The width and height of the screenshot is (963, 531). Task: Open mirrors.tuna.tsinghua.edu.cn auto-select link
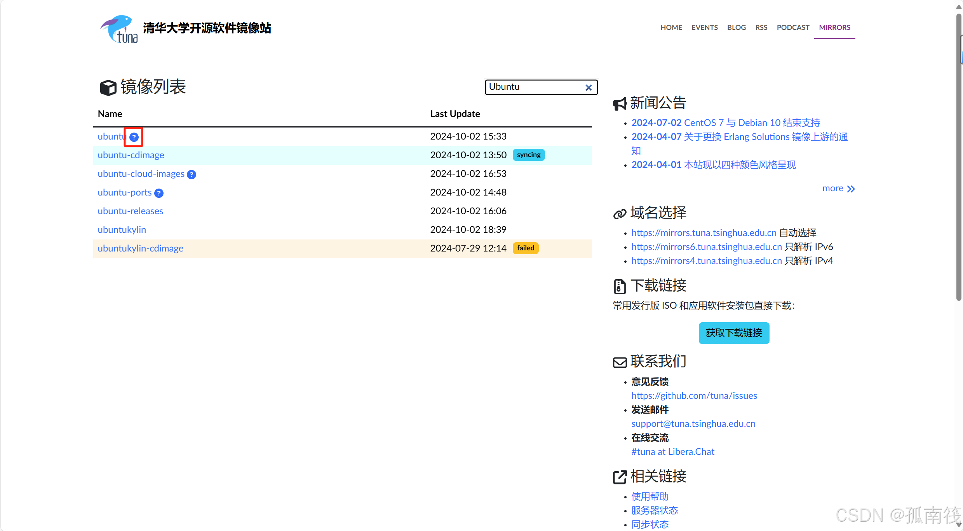click(x=704, y=233)
